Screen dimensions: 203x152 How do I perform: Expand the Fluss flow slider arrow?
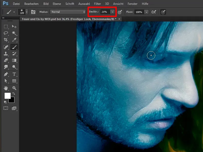point(146,12)
